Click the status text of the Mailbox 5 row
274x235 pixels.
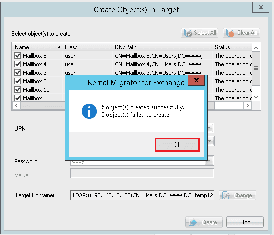(233, 56)
